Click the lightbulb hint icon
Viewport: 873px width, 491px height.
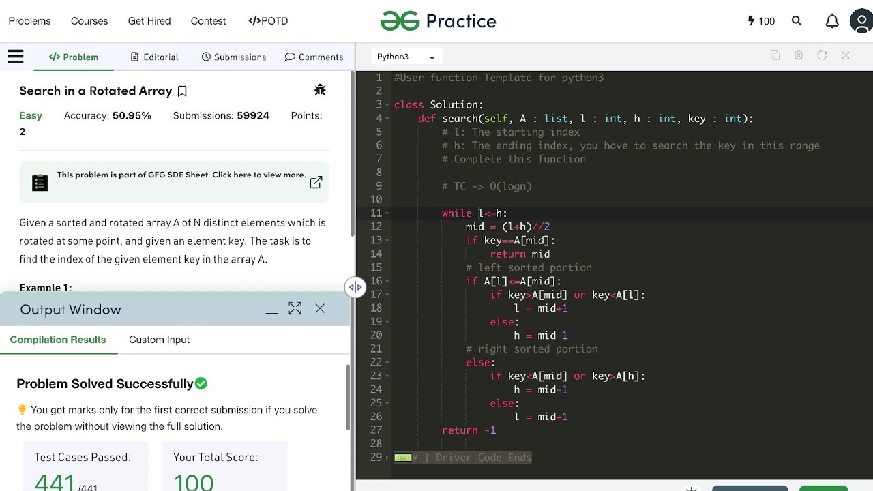22,410
